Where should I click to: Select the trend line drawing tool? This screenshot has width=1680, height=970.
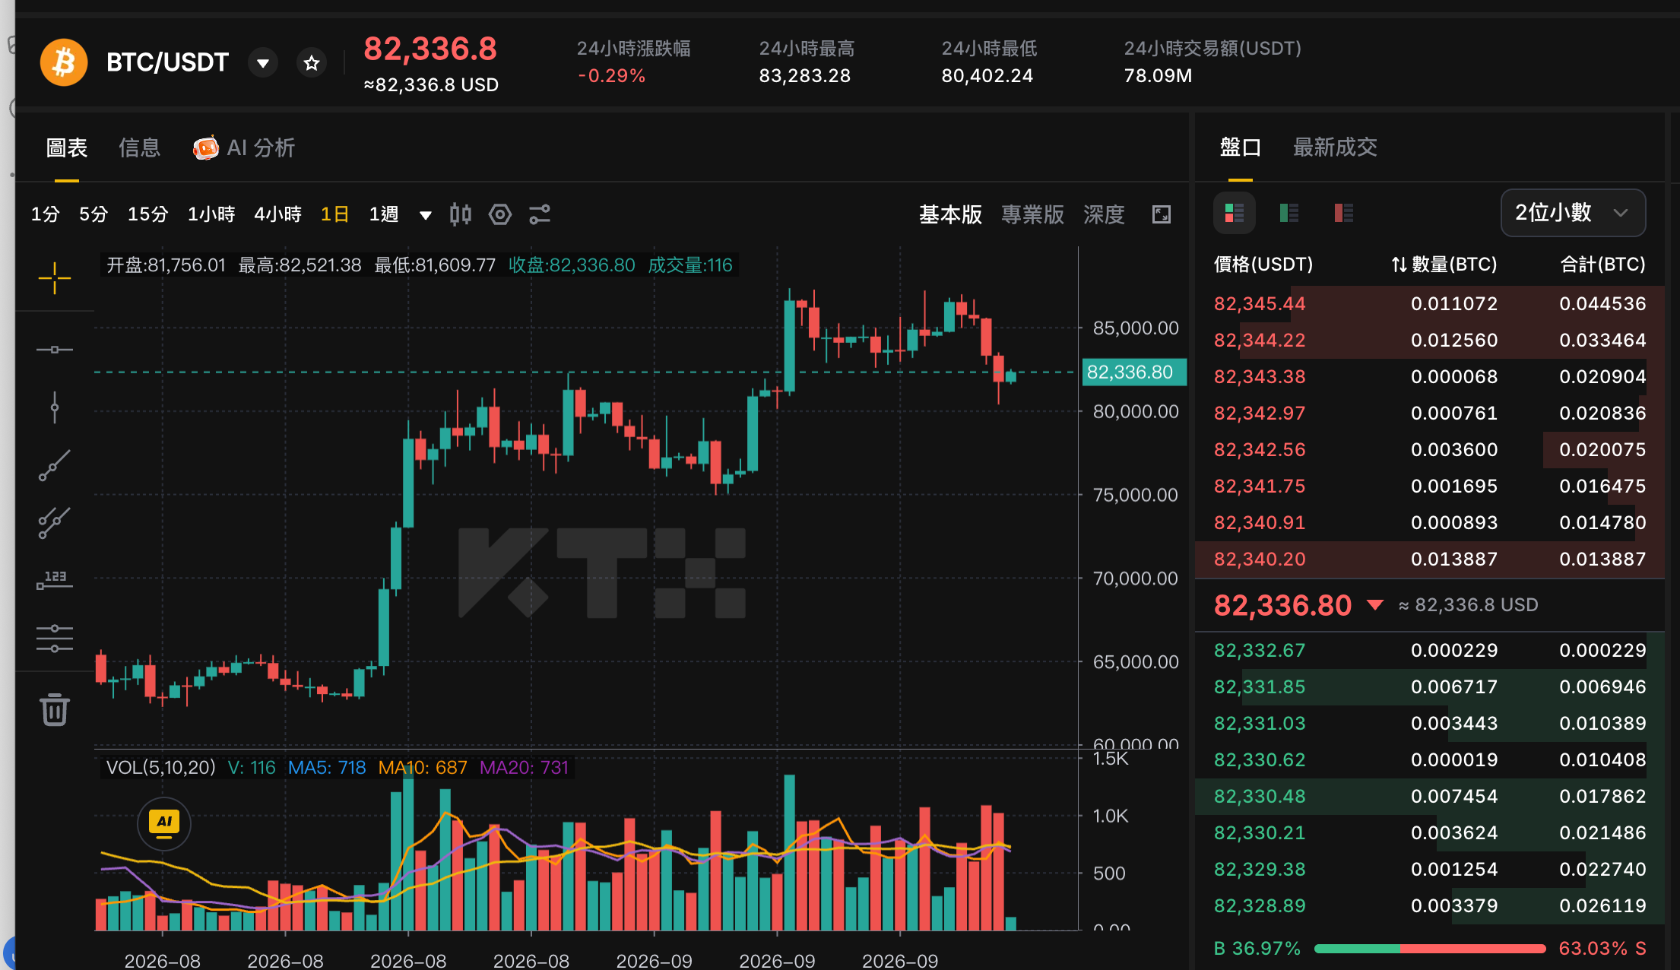click(x=55, y=465)
